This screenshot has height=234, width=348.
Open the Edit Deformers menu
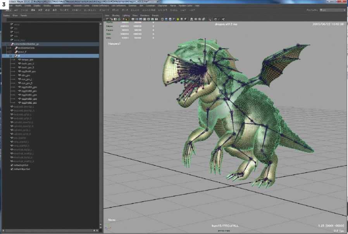(x=119, y=5)
